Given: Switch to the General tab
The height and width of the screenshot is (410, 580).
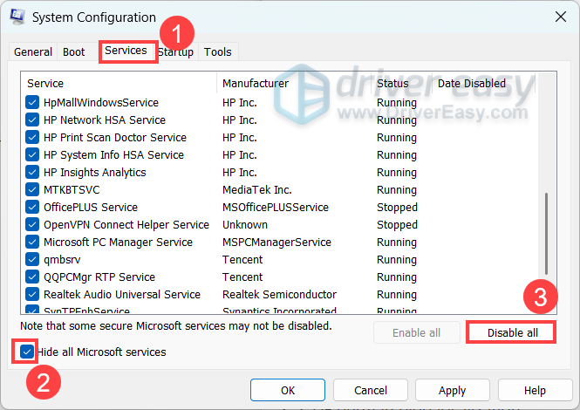Looking at the screenshot, I should click(x=33, y=51).
